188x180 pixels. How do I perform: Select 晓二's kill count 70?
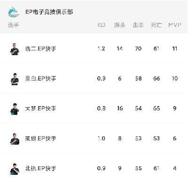click(x=138, y=49)
